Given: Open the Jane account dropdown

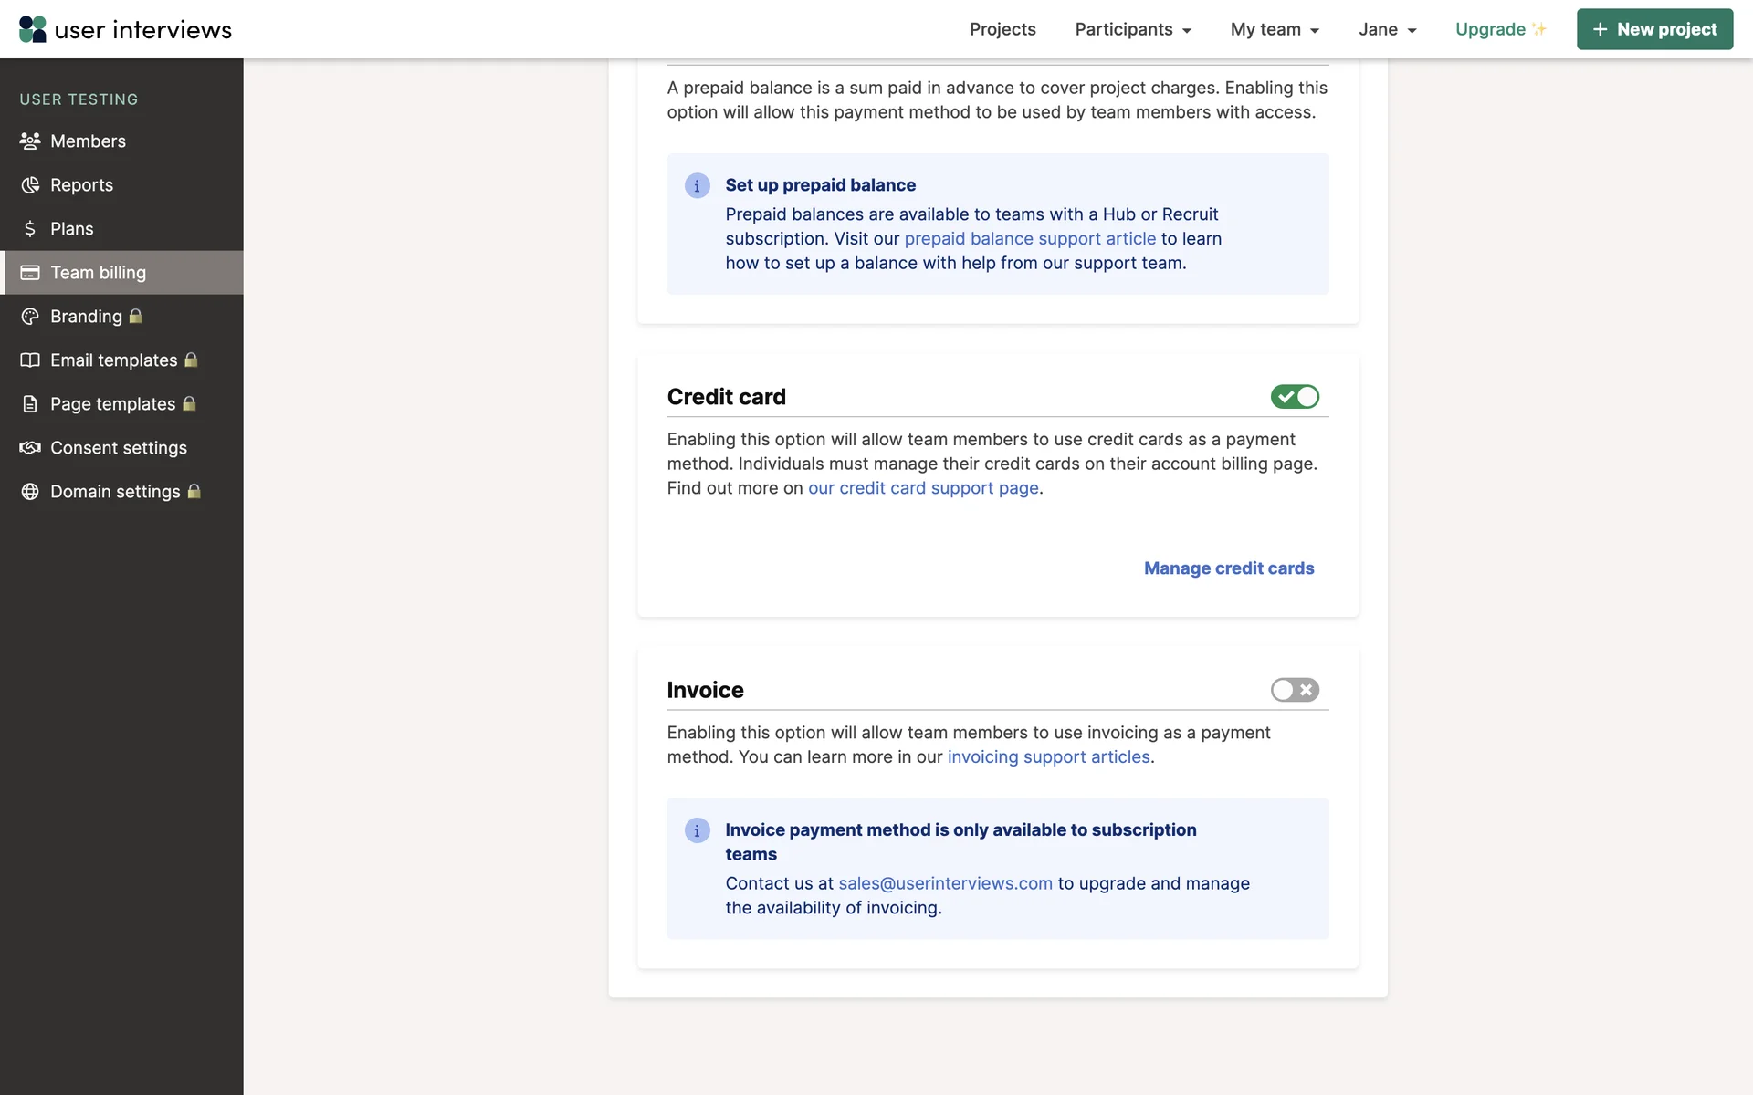Looking at the screenshot, I should pos(1386,29).
